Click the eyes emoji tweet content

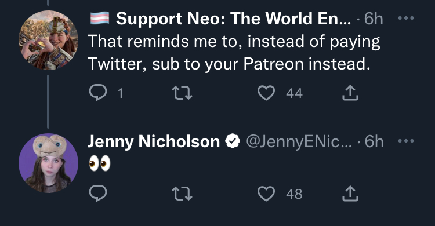coord(100,163)
